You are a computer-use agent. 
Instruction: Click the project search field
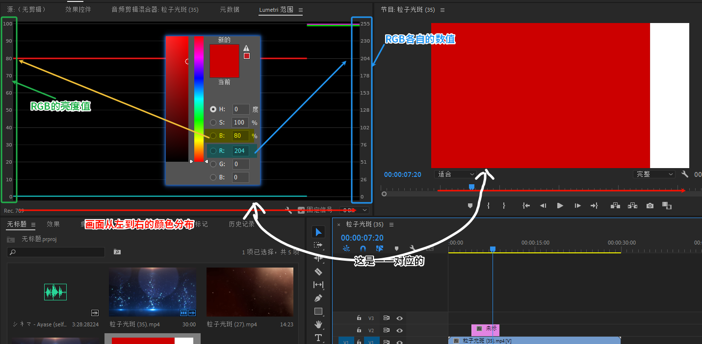point(56,252)
